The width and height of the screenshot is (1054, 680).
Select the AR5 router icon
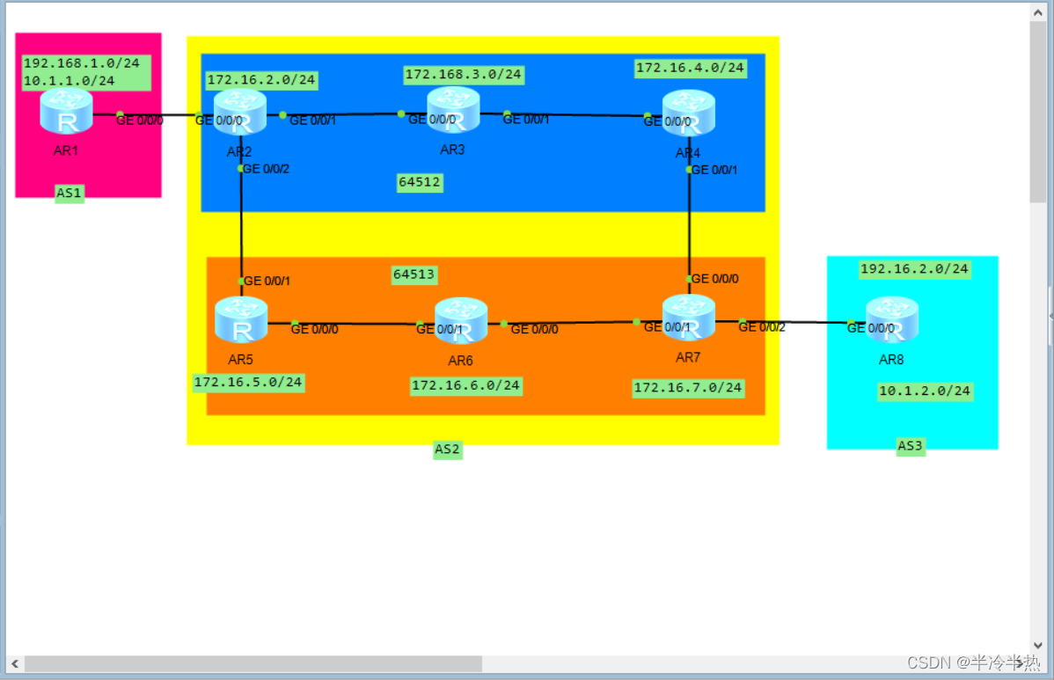[x=241, y=320]
